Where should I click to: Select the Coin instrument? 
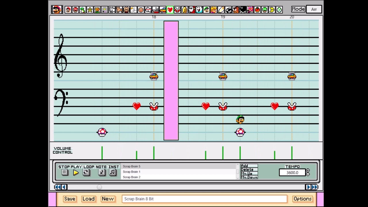pyautogui.click(x=185, y=10)
